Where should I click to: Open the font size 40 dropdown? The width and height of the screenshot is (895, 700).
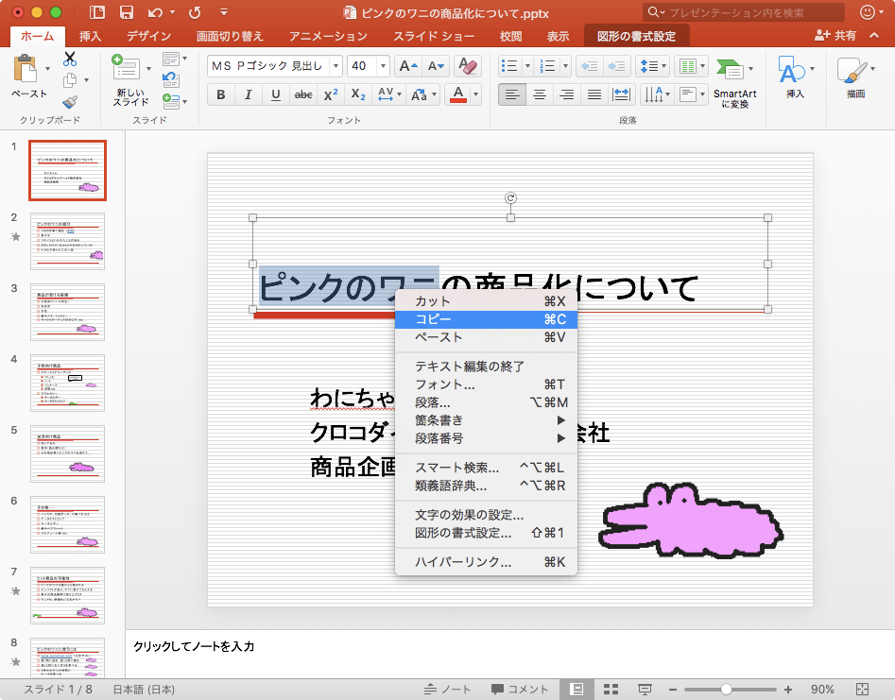point(383,66)
